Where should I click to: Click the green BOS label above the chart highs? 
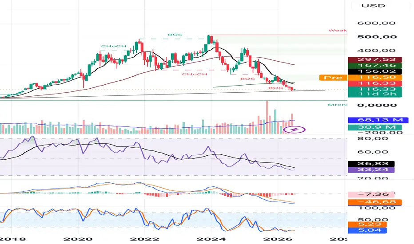point(175,35)
